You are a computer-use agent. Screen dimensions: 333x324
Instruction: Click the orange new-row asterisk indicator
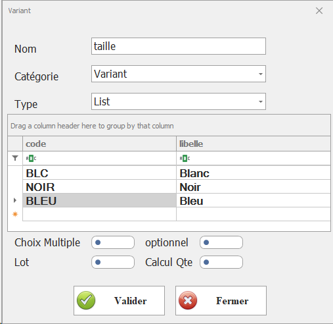click(x=15, y=214)
